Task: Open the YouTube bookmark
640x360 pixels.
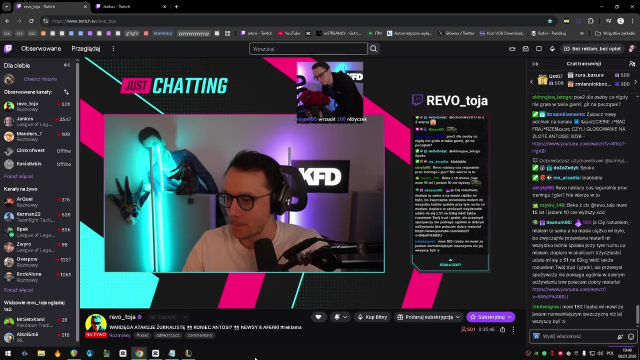Action: (289, 33)
